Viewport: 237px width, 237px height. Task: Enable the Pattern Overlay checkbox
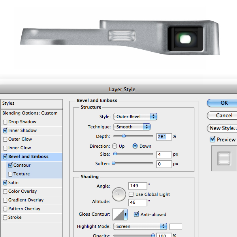coord(5,209)
